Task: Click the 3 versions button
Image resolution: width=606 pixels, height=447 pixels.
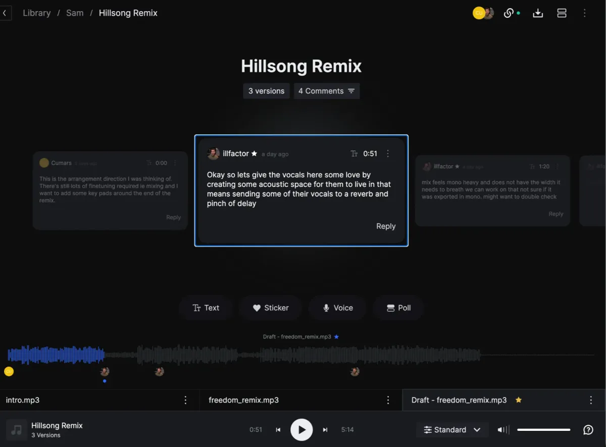Action: click(x=266, y=91)
